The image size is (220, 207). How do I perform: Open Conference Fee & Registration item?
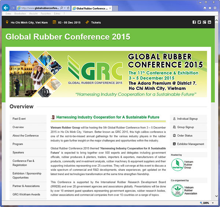point(28,163)
